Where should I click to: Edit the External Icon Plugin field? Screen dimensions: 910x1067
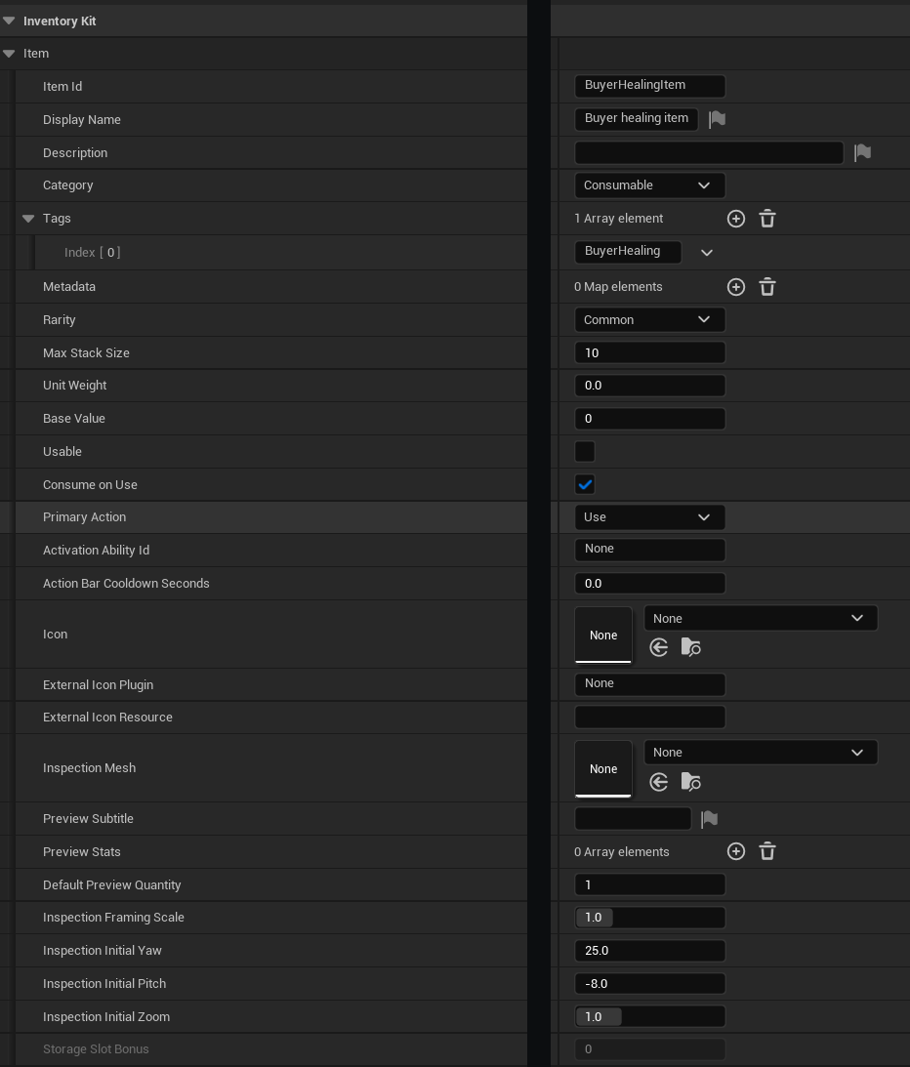click(649, 684)
